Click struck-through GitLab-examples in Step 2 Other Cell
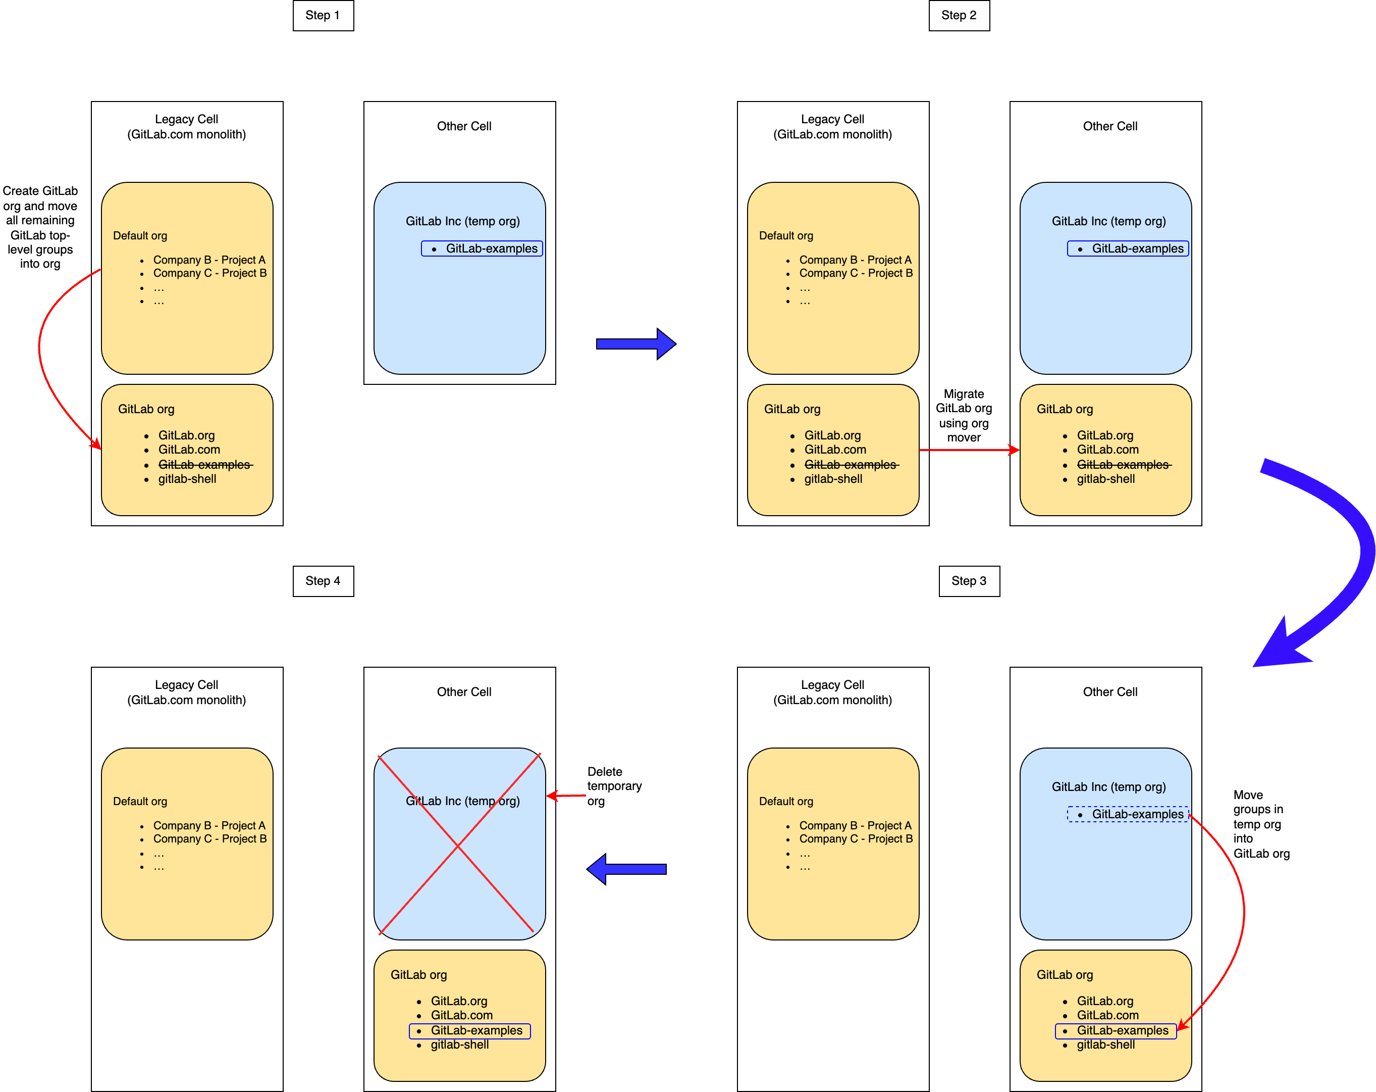The image size is (1376, 1092). (x=1125, y=464)
